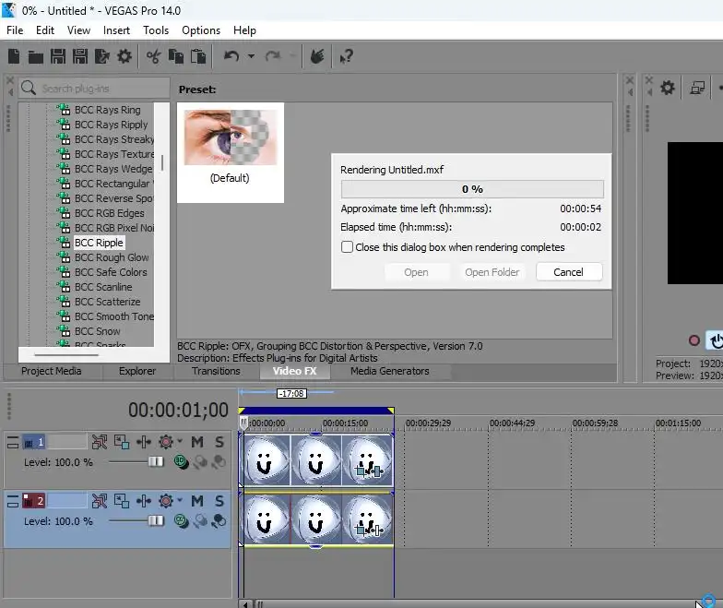Click the blue loop region bar above ruler

pyautogui.click(x=316, y=411)
